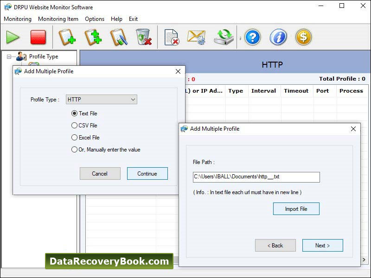Click the Continue button
Screen dimensions: 371x278
click(147, 173)
